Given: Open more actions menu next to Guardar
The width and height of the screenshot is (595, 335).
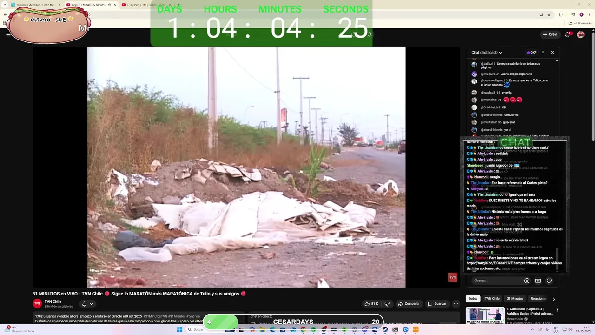Looking at the screenshot, I should [x=456, y=304].
